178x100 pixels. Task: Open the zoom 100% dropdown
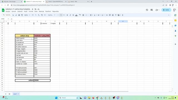pos(27,15)
